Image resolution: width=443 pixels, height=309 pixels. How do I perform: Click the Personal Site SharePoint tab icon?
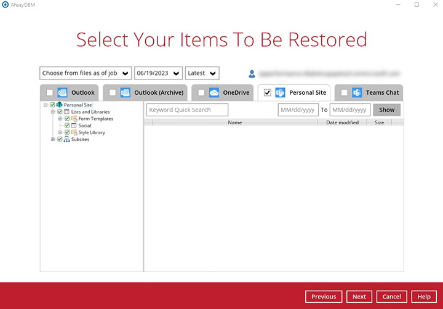[x=280, y=93]
